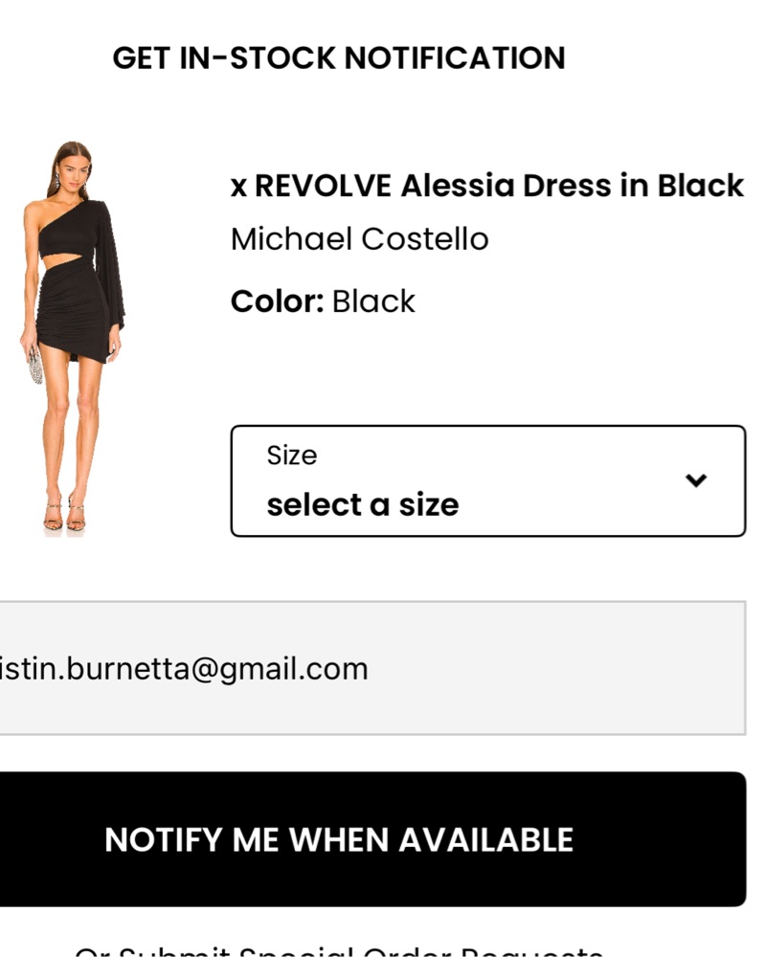Click the silver clutch in the product photo

[x=35, y=366]
